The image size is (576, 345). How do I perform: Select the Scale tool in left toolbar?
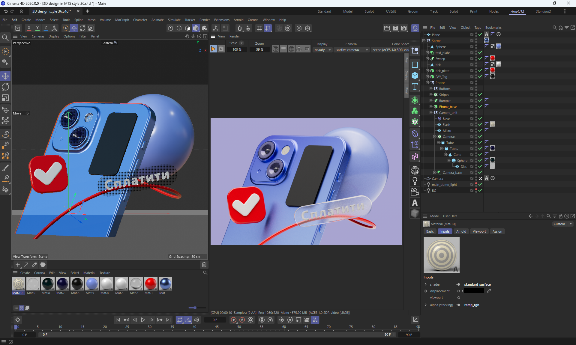[x=5, y=98]
